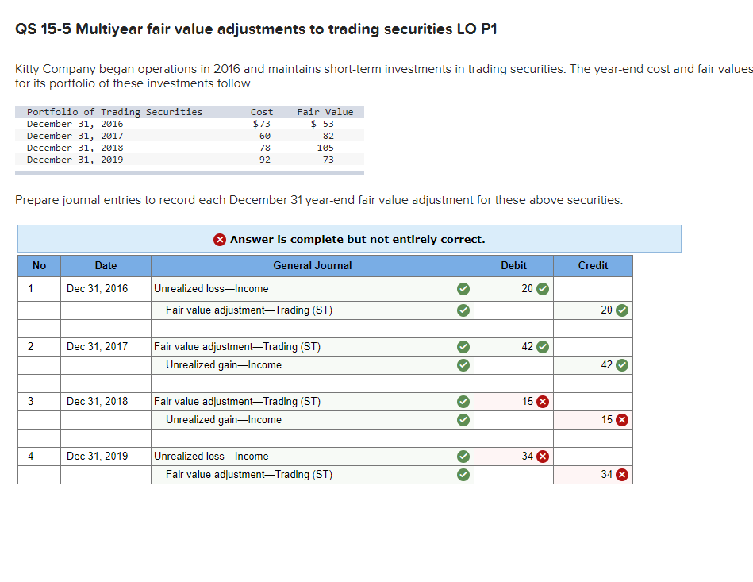Click red X beside credit 15
This screenshot has height=582, width=753.
point(622,420)
